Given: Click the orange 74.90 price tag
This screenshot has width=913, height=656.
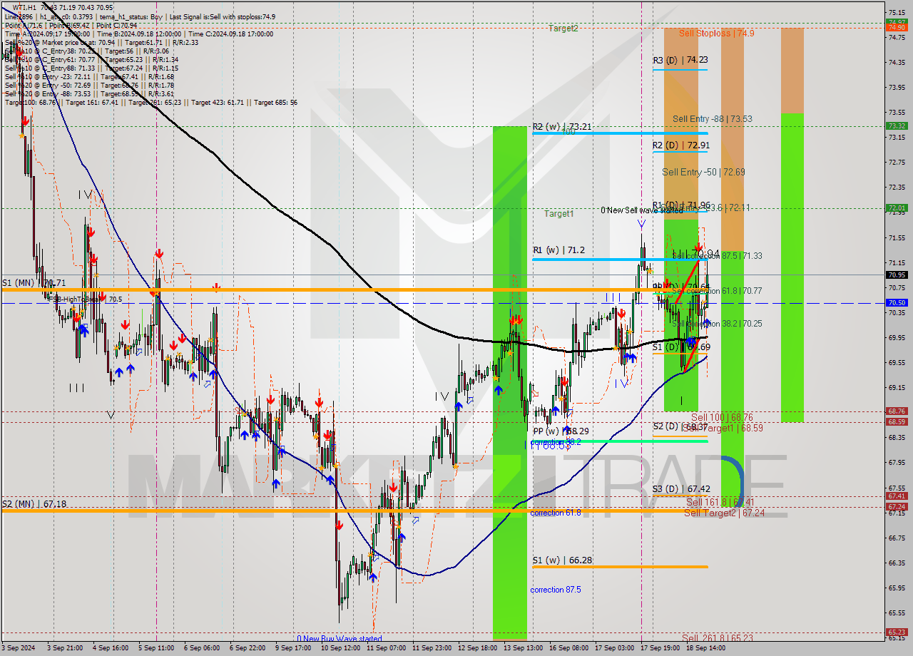Looking at the screenshot, I should (x=897, y=27).
